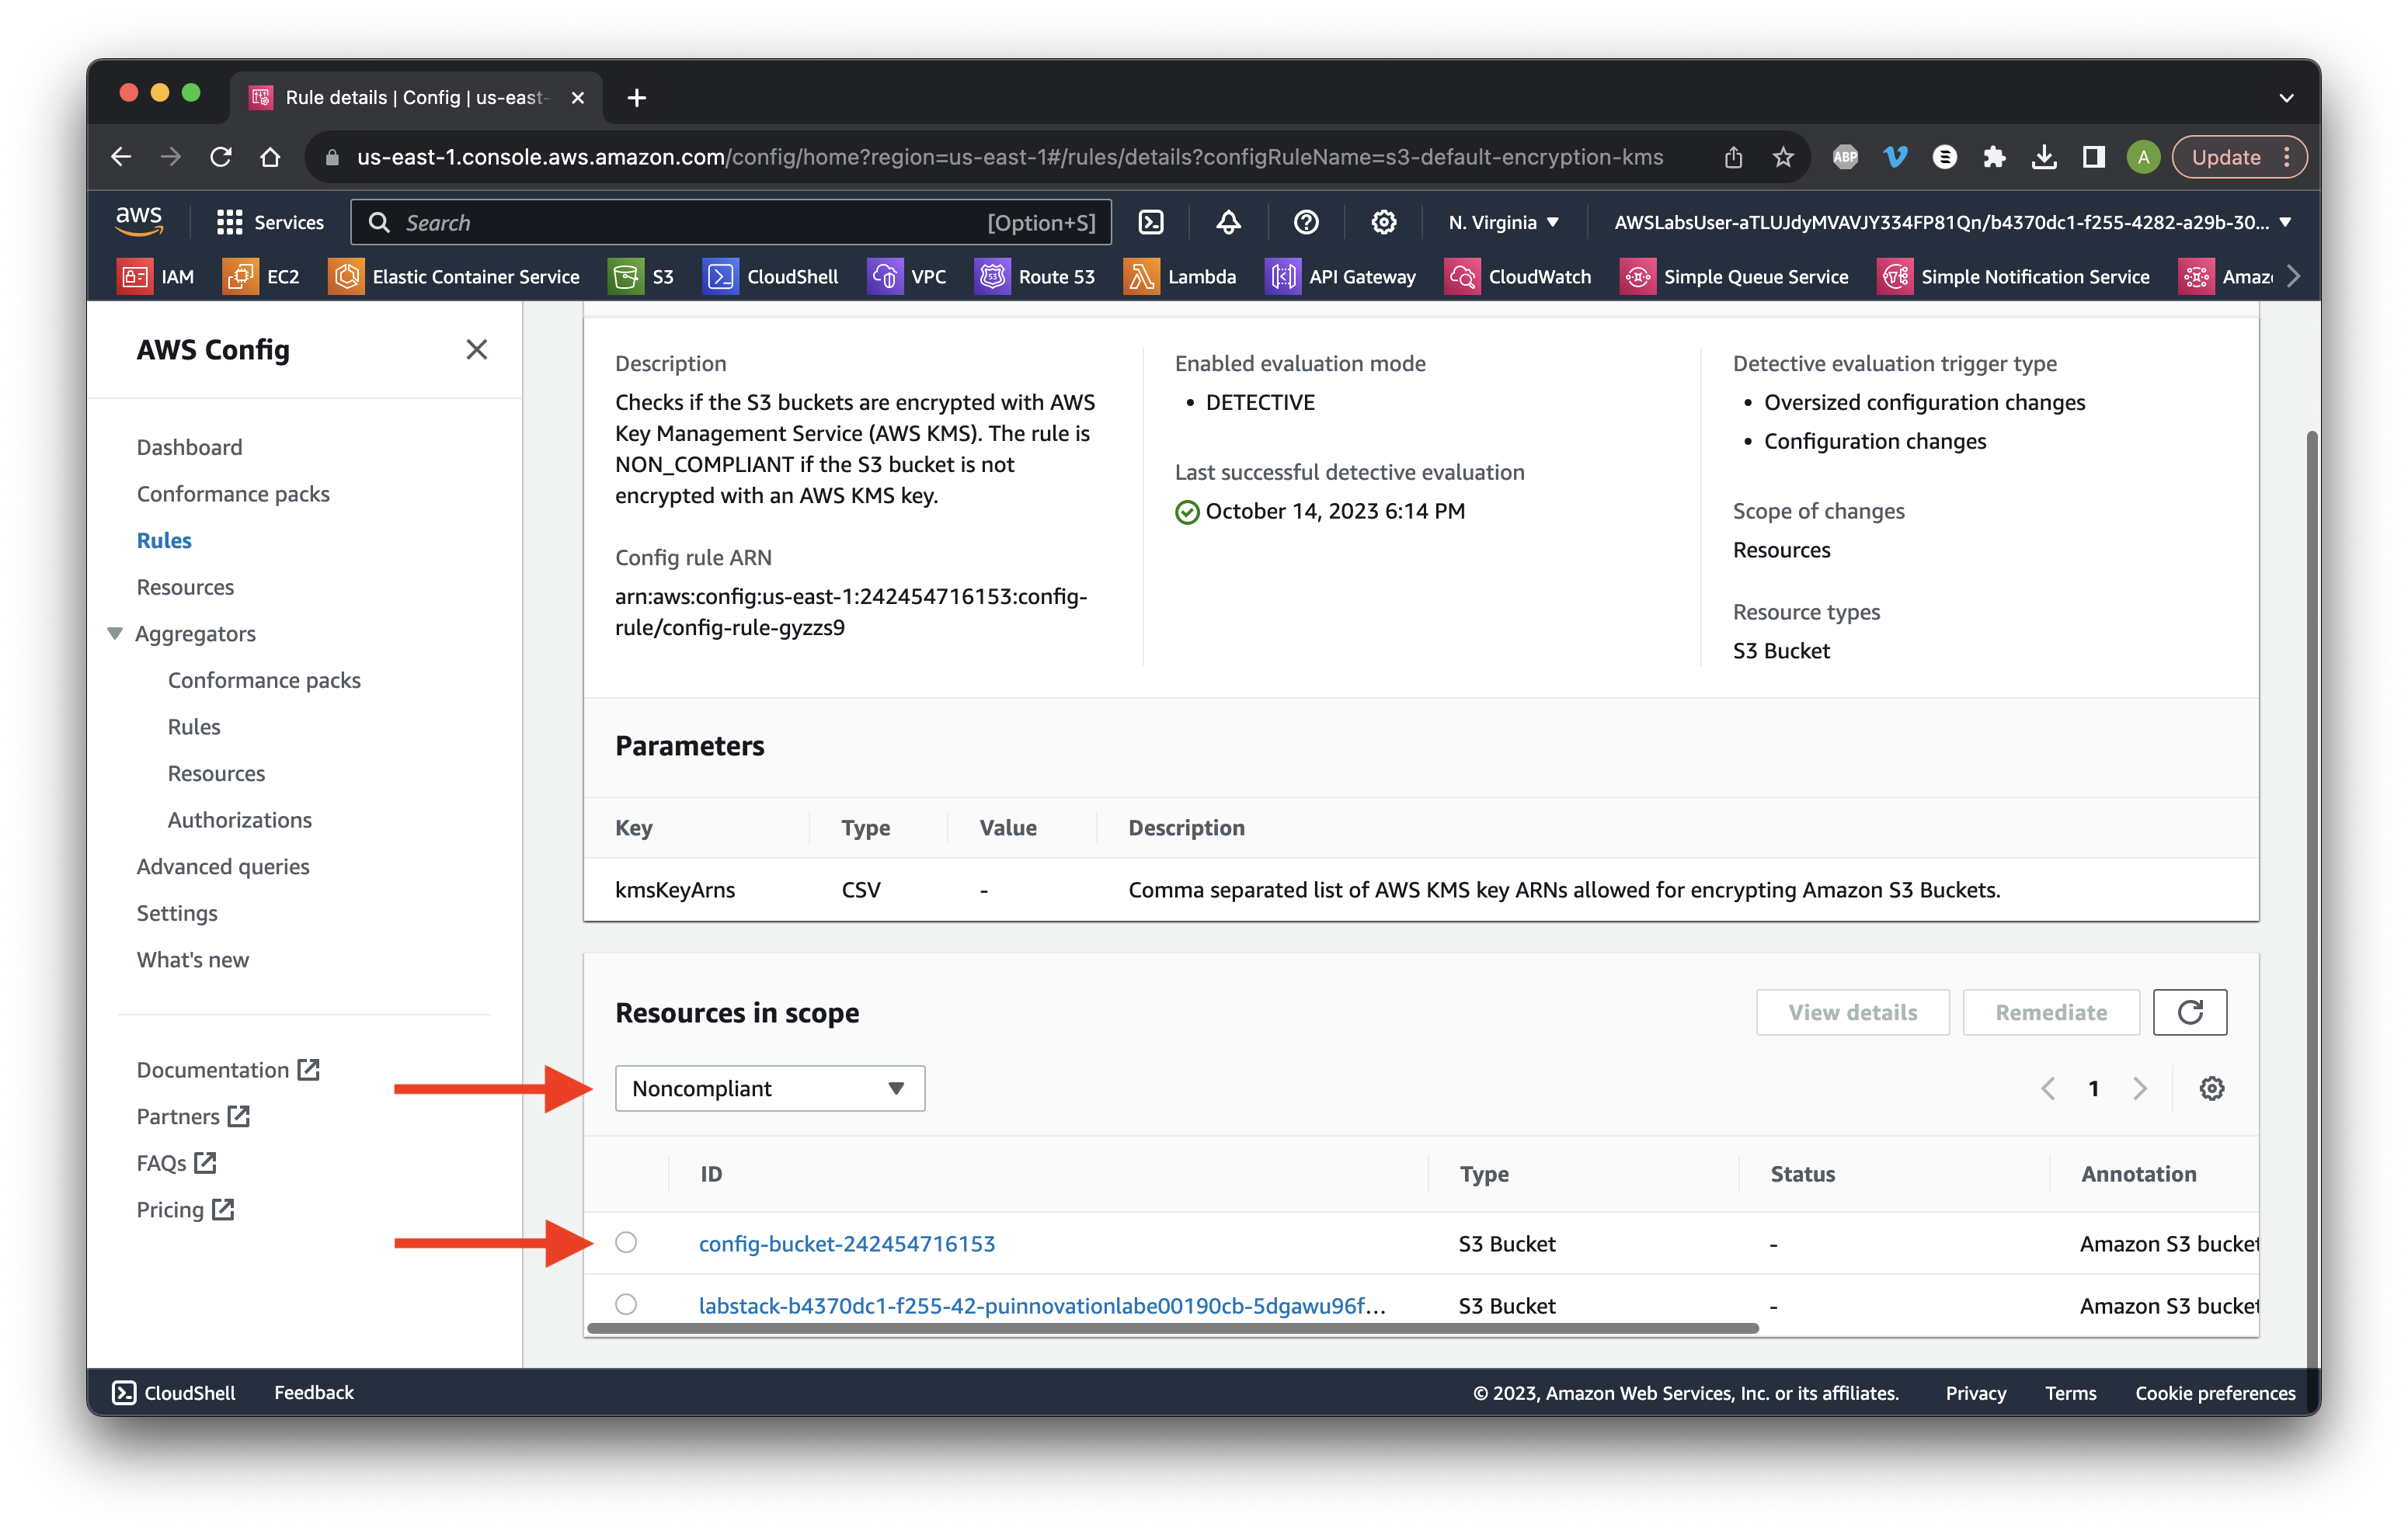Screen dimensions: 2408x1531
Task: Open Route 53 service shortcut
Action: coord(1034,277)
